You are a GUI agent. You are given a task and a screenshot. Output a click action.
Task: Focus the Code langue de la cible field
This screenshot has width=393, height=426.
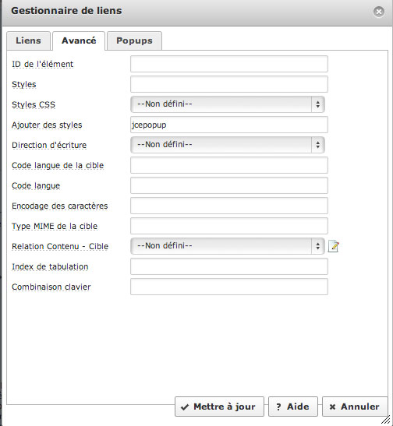229,165
